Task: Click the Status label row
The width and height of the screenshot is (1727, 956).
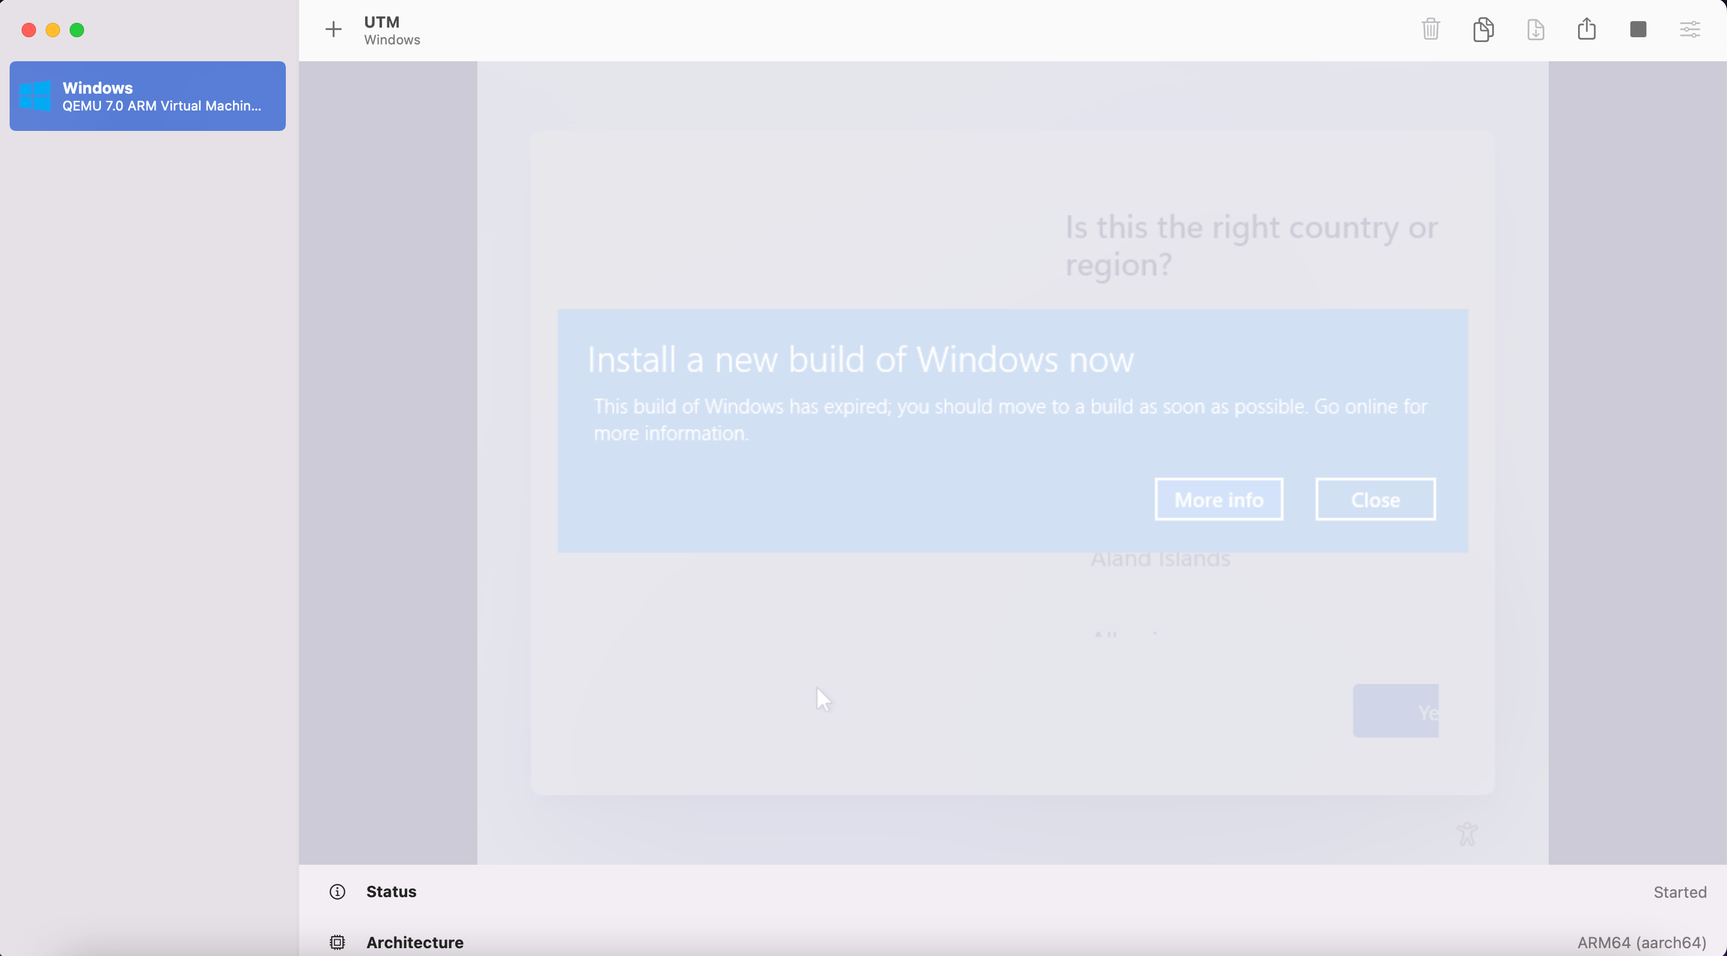Action: [1013, 892]
